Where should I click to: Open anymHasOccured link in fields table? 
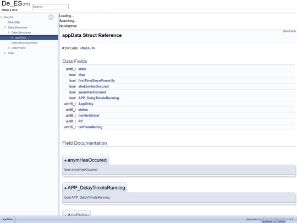(x=92, y=92)
